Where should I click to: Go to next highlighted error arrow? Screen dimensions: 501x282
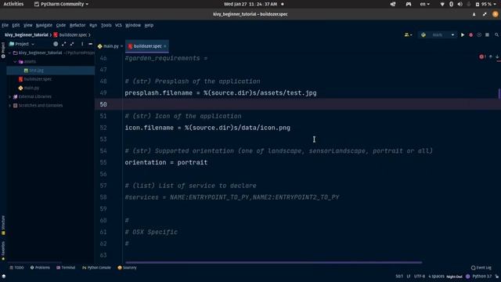click(x=497, y=57)
